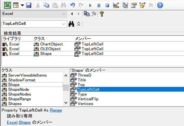Open Project Explorer icon

(125, 5)
